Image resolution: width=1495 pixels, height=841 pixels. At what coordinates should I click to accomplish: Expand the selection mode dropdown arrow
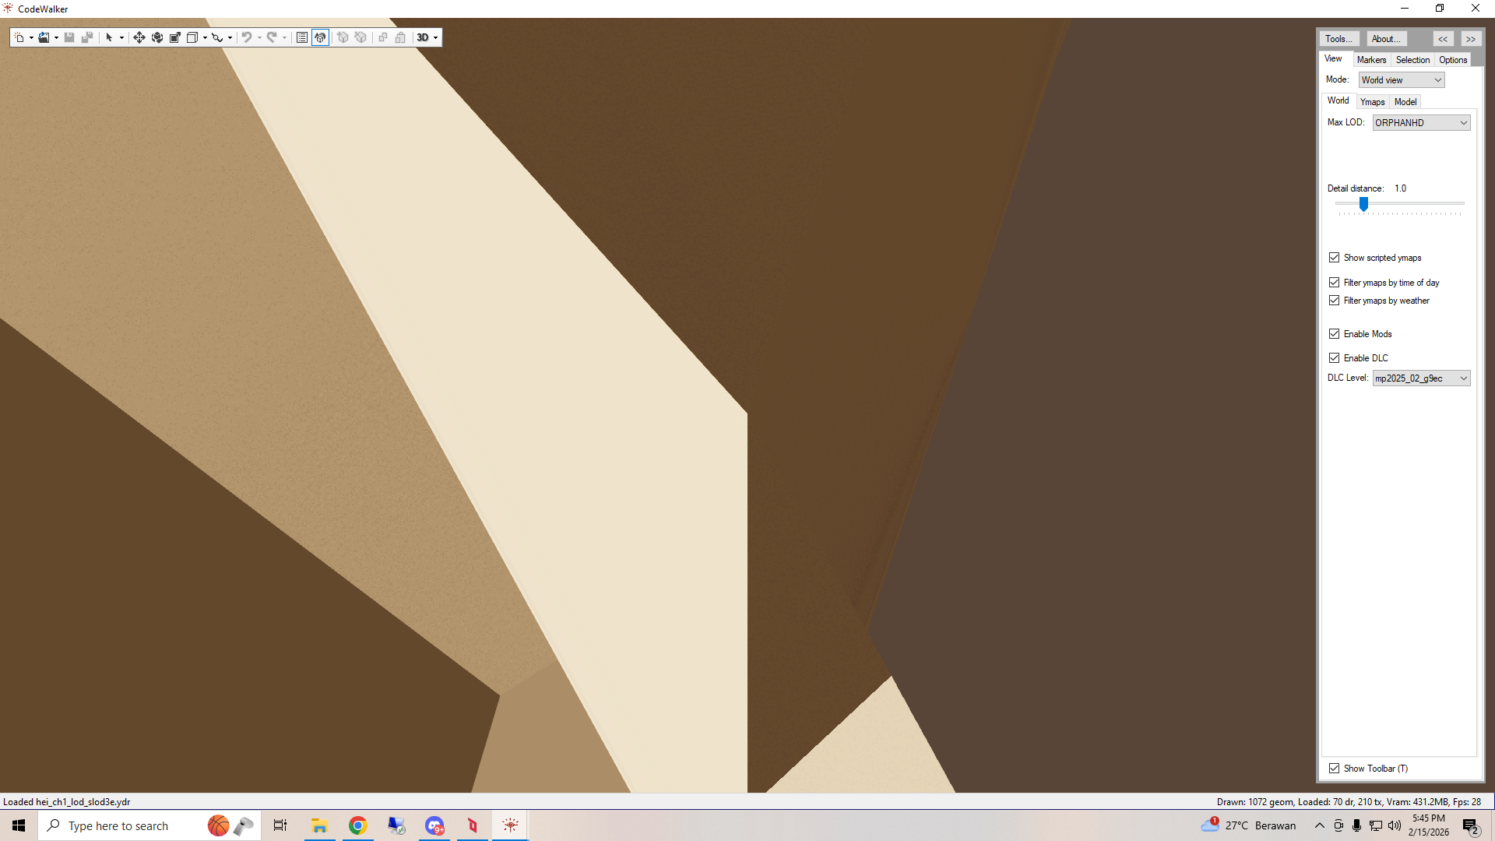121,37
